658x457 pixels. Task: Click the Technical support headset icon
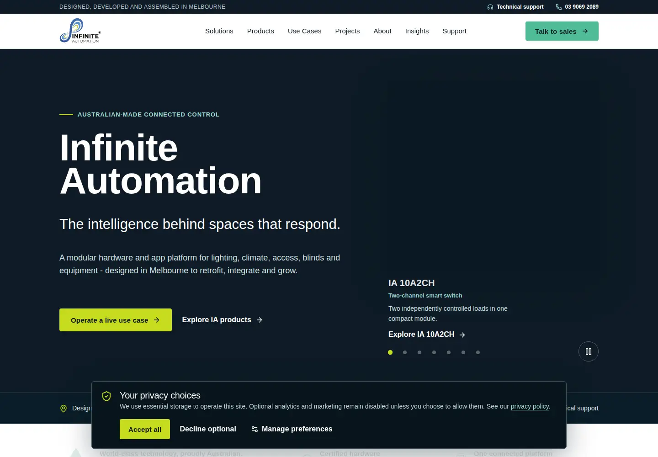[490, 7]
